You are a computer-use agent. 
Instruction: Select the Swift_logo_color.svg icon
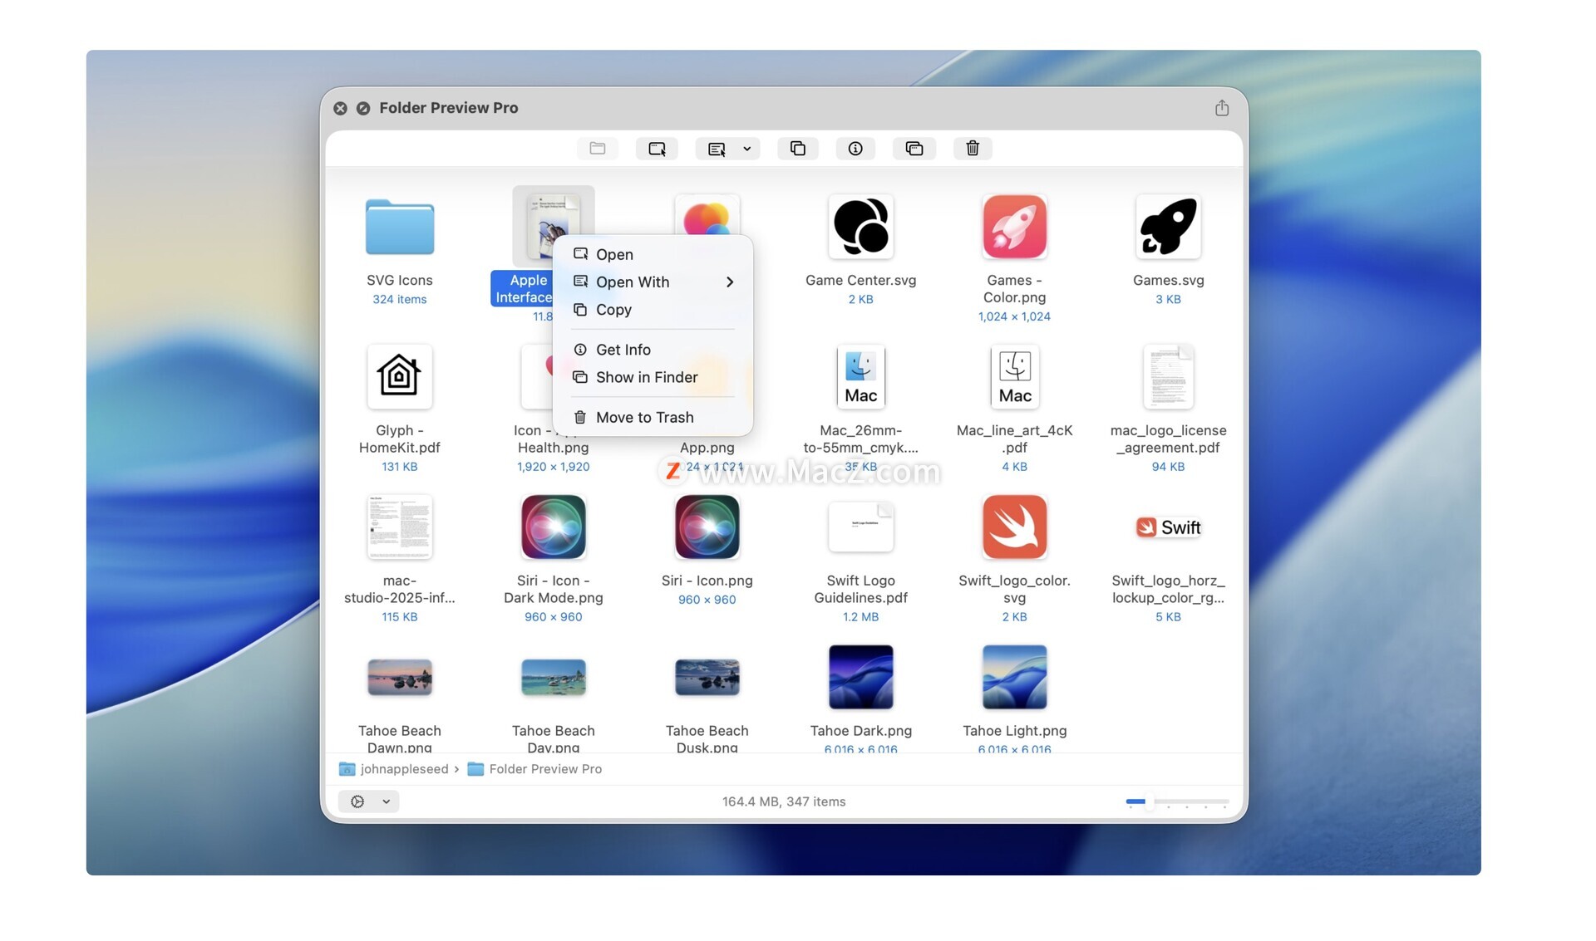1015,527
